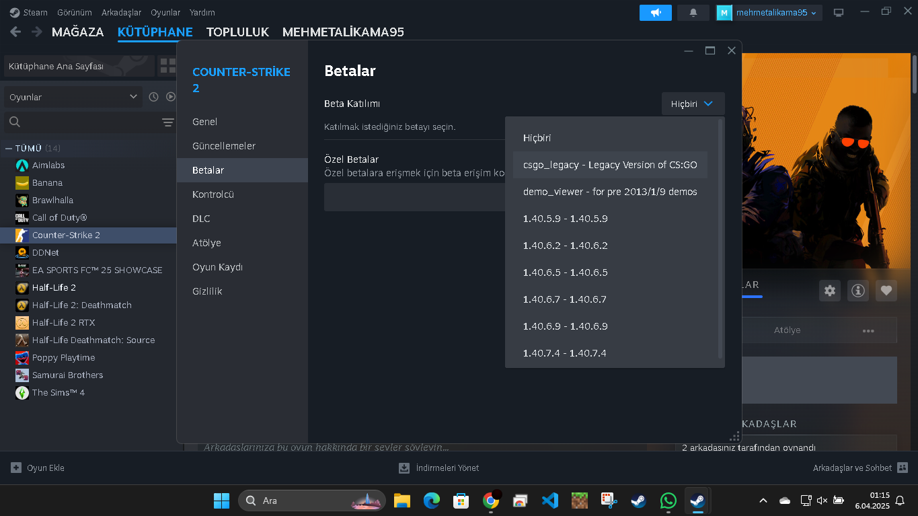Click the three-dots more button beside Atölye

[x=868, y=330]
